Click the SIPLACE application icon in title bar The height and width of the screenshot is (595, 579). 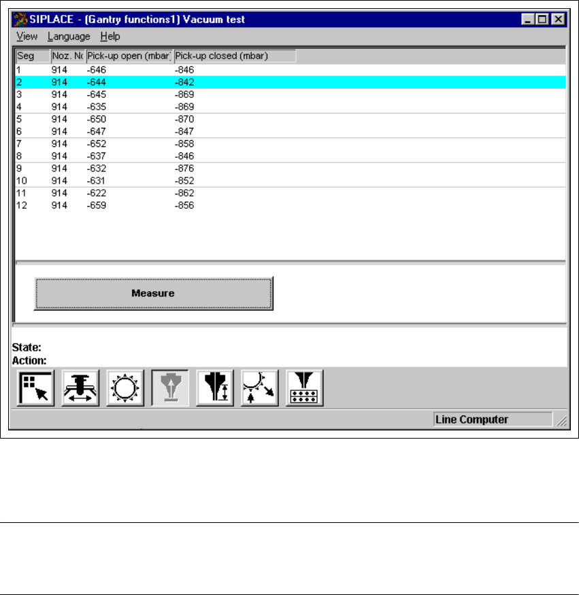click(x=20, y=19)
